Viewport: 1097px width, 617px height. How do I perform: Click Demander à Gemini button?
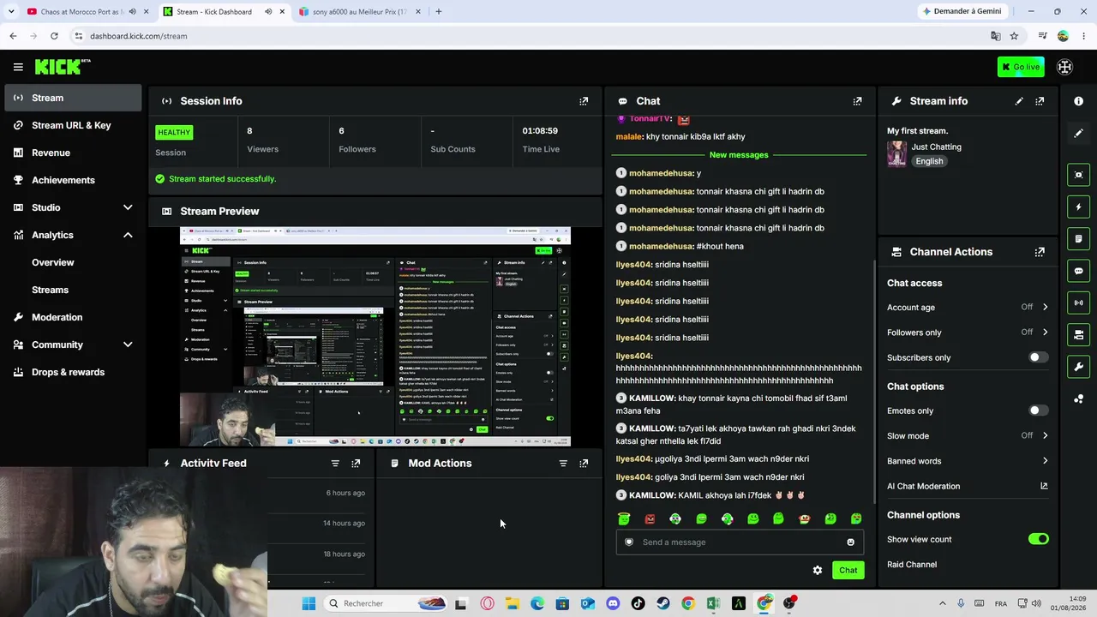[961, 12]
